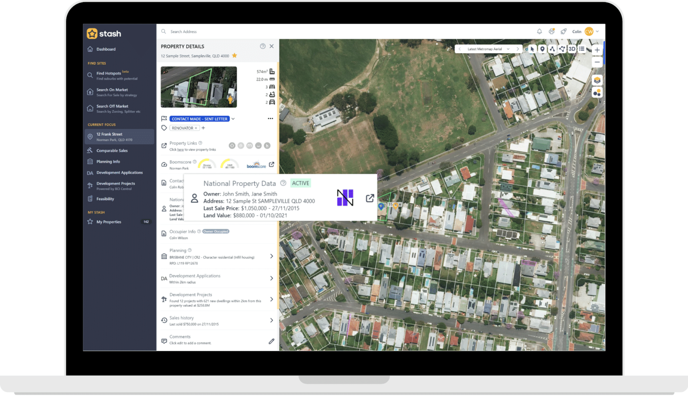Open the CONTACT MADE - SENT LETTER status dropdown
This screenshot has height=413, width=688.
[232, 119]
